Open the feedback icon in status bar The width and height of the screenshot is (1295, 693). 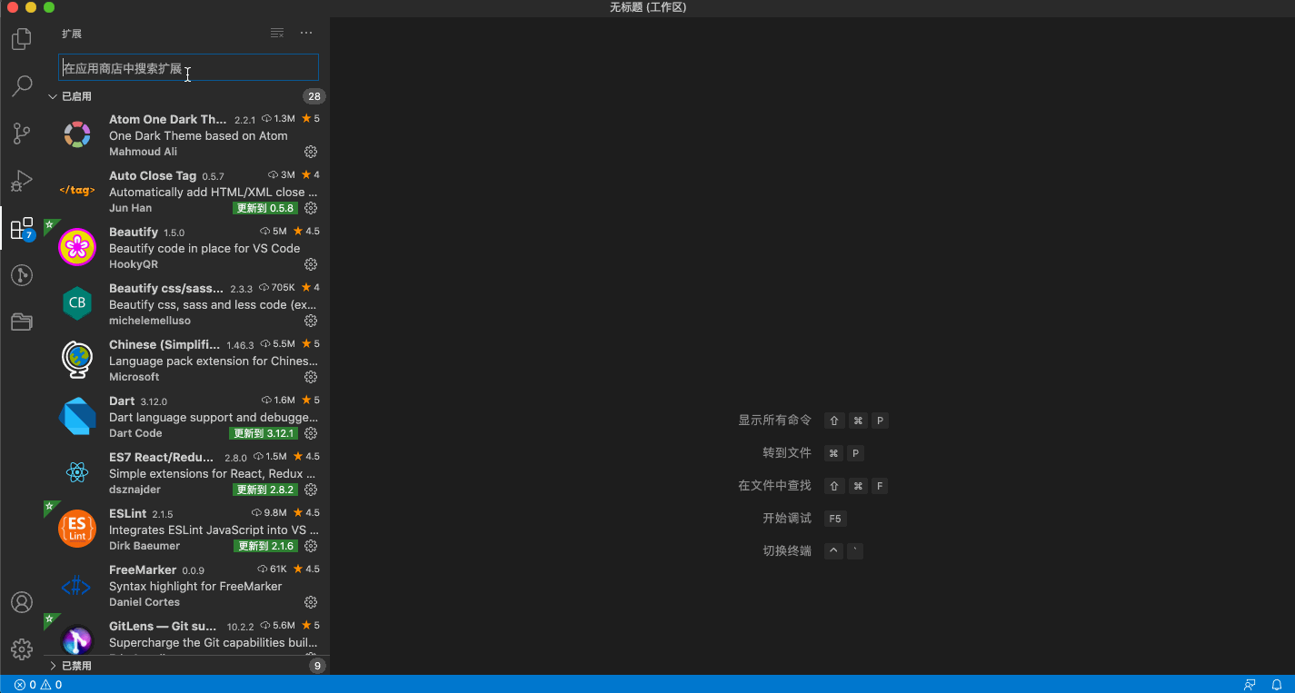pos(1250,685)
